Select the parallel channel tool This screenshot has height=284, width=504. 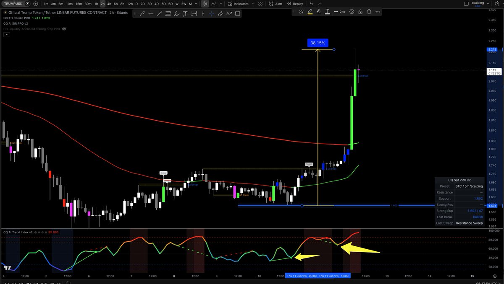(x=220, y=13)
